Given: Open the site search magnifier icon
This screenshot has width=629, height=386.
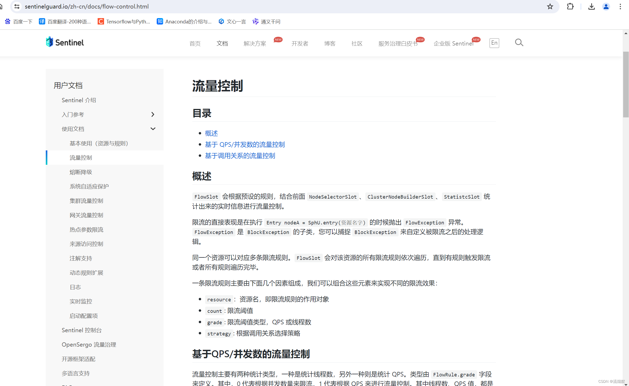Looking at the screenshot, I should [x=519, y=43].
